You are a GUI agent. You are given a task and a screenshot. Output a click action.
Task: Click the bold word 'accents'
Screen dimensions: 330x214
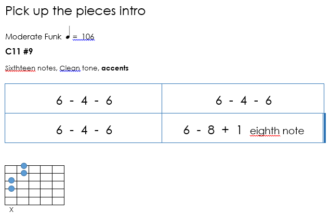115,68
